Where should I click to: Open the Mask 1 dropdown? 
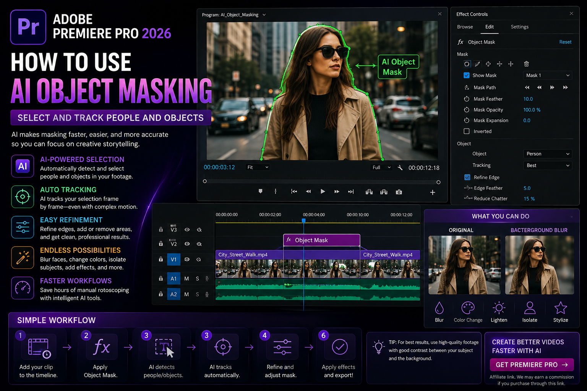547,75
